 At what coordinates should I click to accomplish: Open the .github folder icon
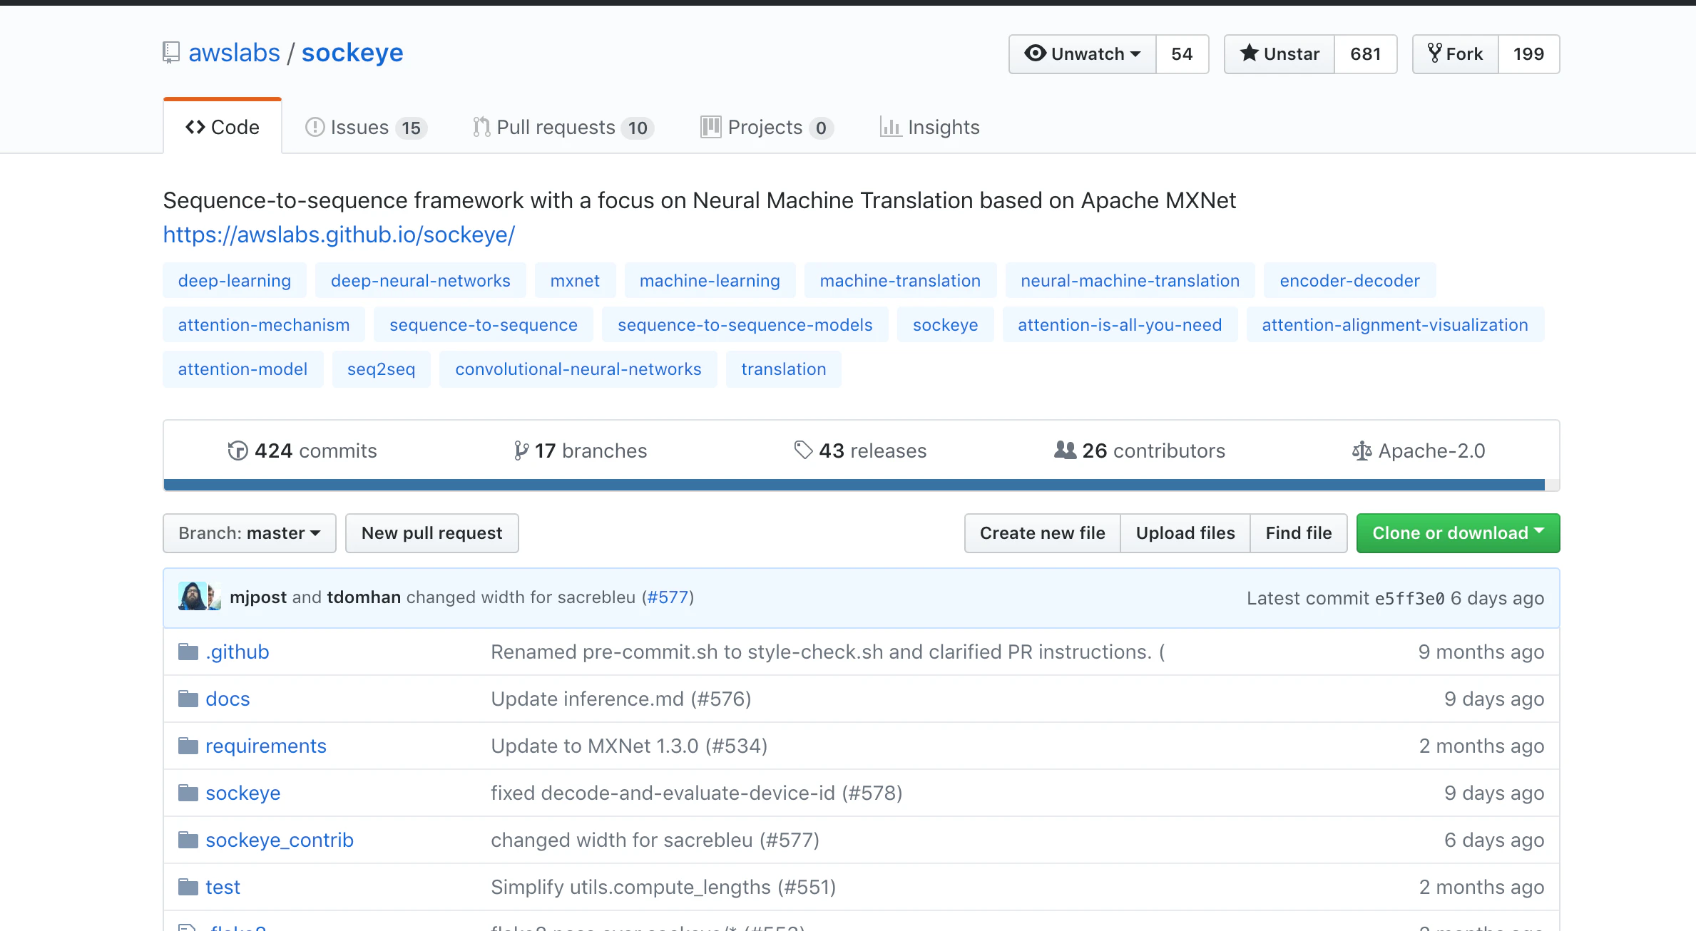coord(188,652)
